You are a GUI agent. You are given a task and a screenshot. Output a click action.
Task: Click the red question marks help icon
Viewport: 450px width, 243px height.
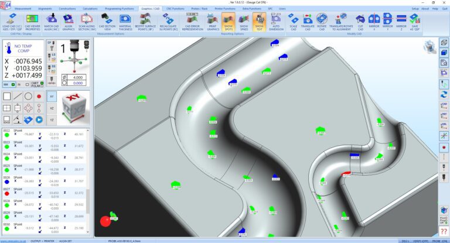pos(444,231)
